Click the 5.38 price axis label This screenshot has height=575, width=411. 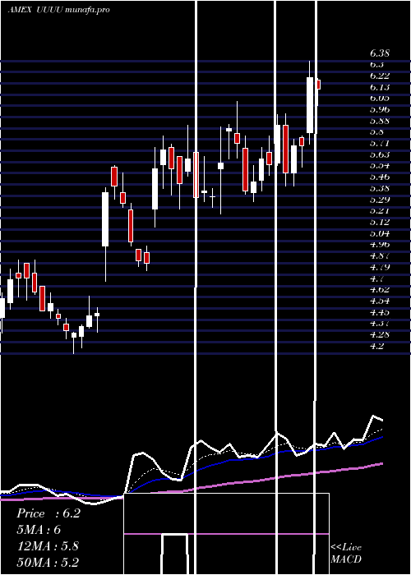click(x=380, y=188)
